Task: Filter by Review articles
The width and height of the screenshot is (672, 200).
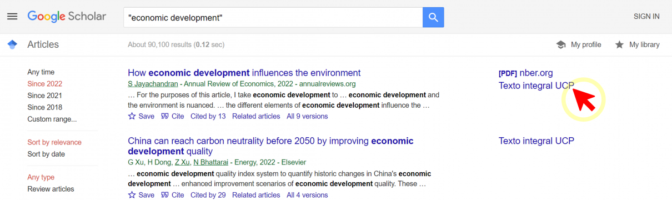Action: pyautogui.click(x=51, y=189)
